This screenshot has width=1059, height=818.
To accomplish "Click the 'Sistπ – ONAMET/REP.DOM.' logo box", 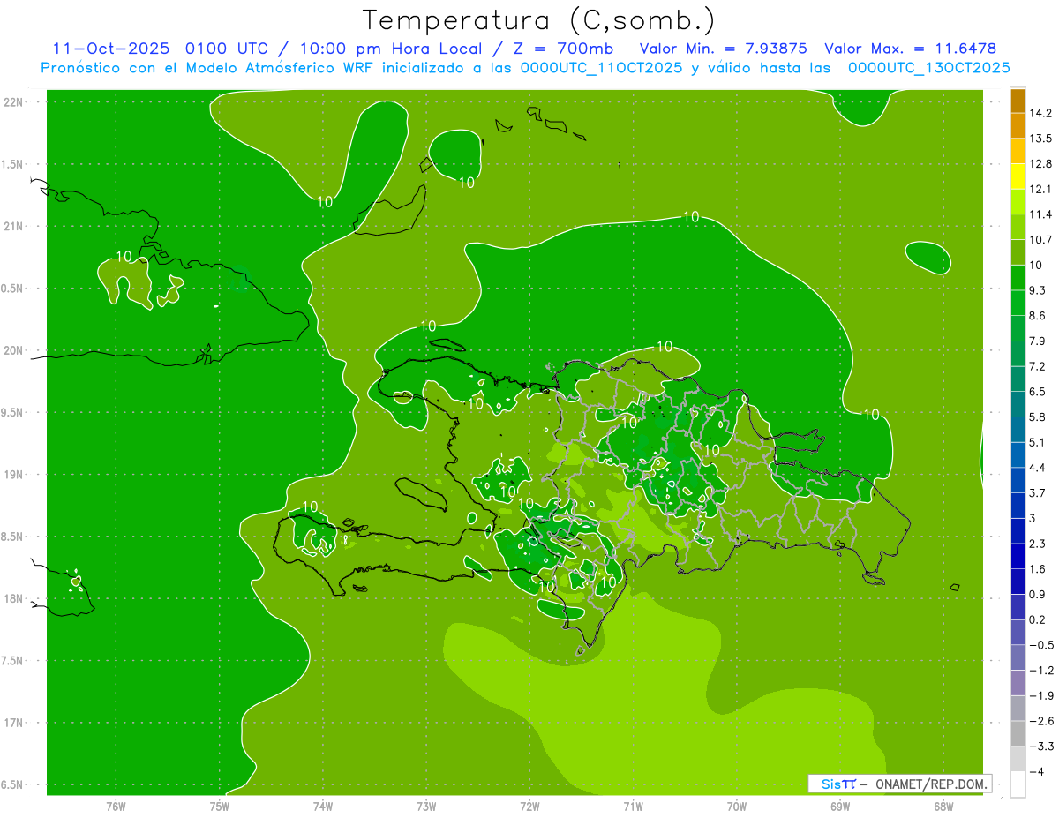I will pos(900,784).
